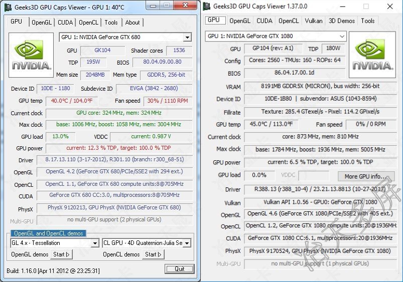Click the More GPU info... button
This screenshot has width=403, height=282.
point(366,176)
